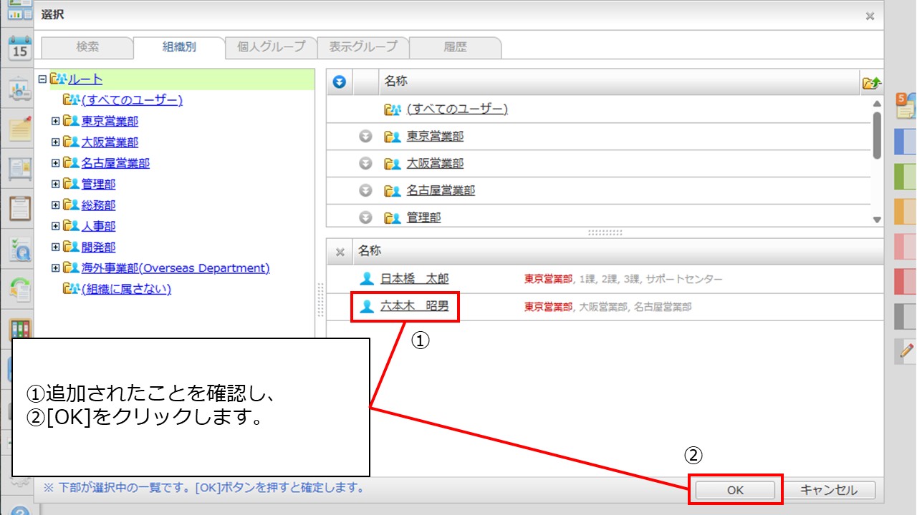Expand the 人事部 tree node
Screen dimensions: 917x515
pyautogui.click(x=56, y=226)
